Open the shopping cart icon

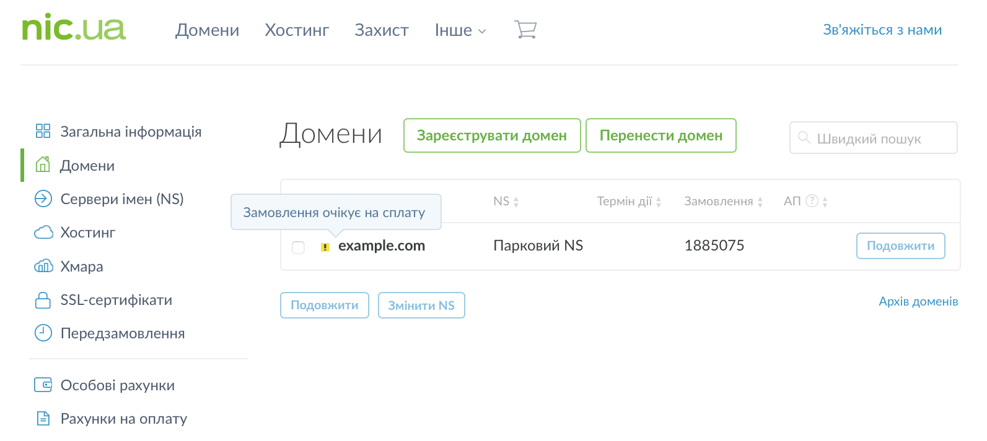(525, 29)
